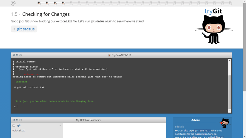Screen dimensions: 246x138
Task: Open the tryGit logo
Action: (213, 11)
